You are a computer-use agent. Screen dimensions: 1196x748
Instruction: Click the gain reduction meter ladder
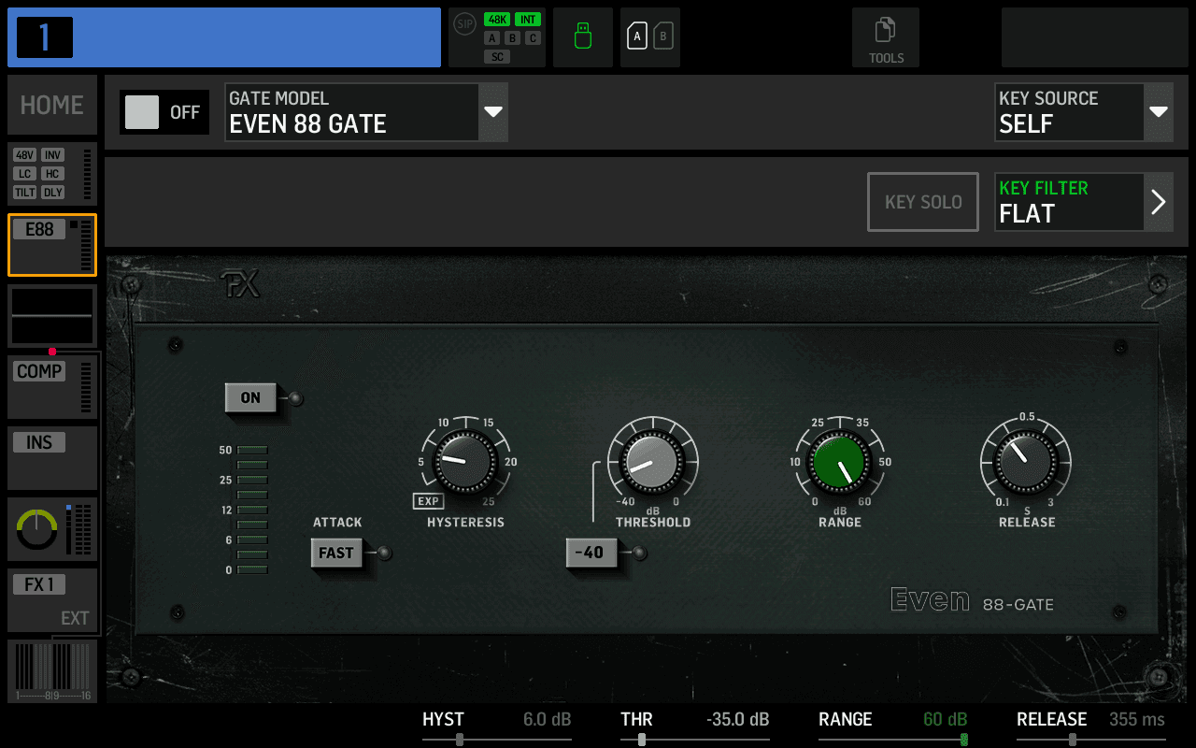coord(252,510)
